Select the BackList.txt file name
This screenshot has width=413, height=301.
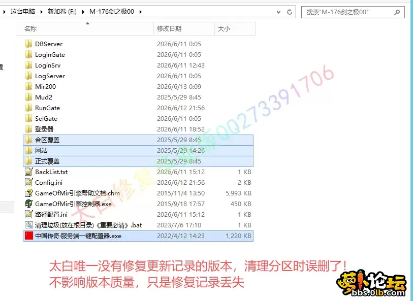coord(51,172)
